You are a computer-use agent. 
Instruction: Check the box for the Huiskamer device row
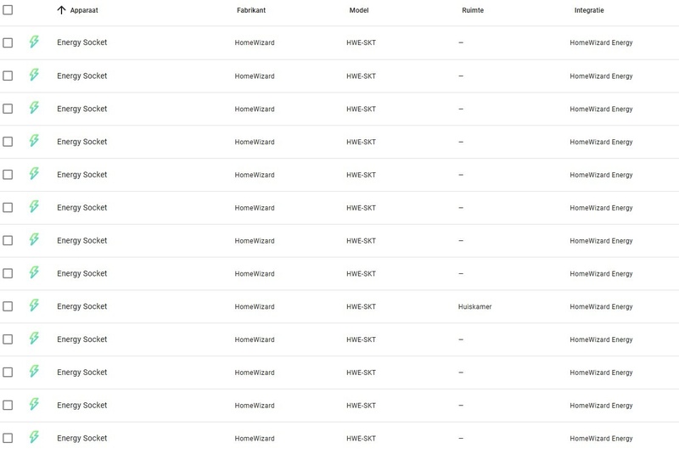(8, 306)
